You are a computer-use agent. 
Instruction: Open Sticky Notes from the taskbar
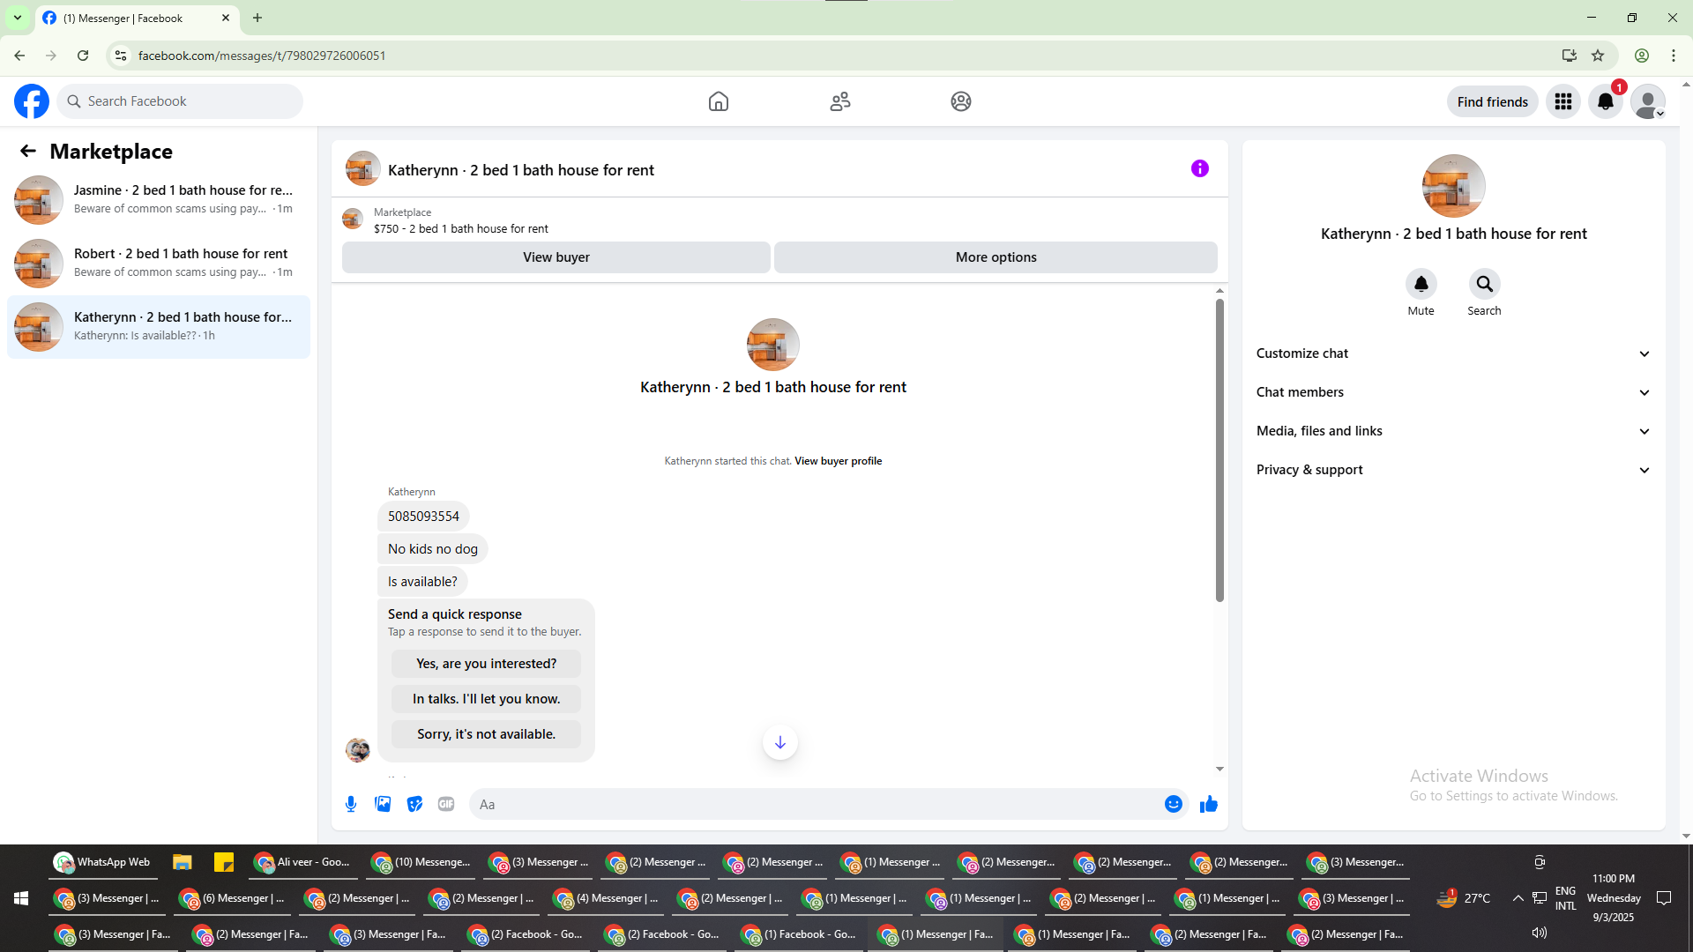tap(224, 862)
